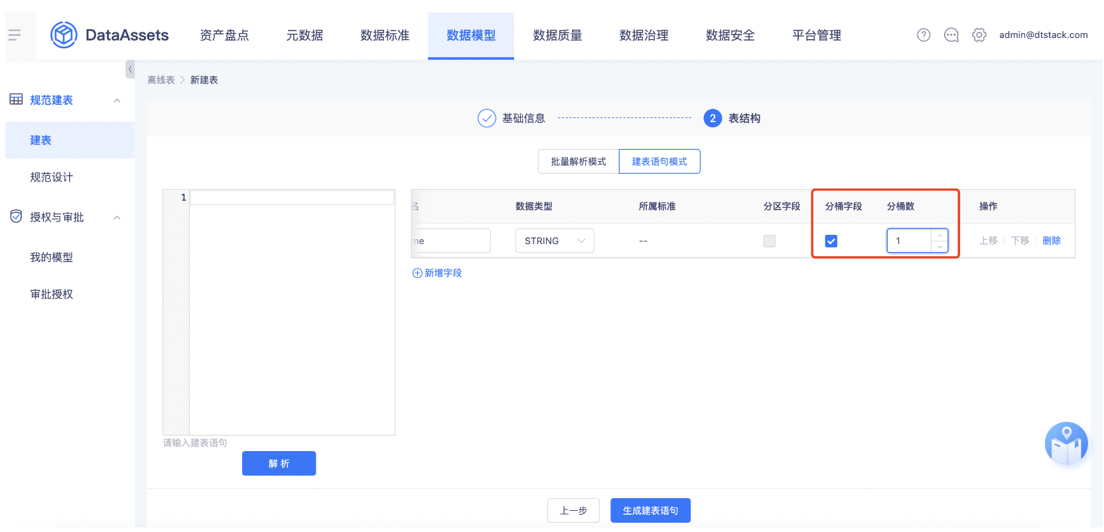Click the 规范建表 table icon
Screen dimensions: 1104x532
pos(16,100)
